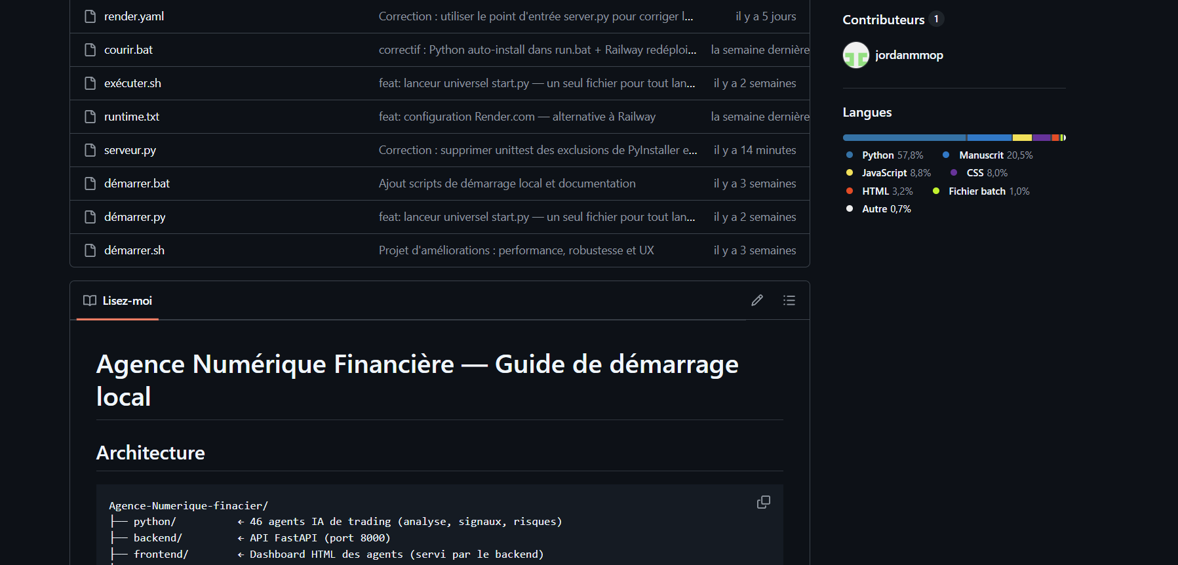Open the courir.bat commit about Python auto-install
This screenshot has height=565, width=1178.
click(538, 50)
